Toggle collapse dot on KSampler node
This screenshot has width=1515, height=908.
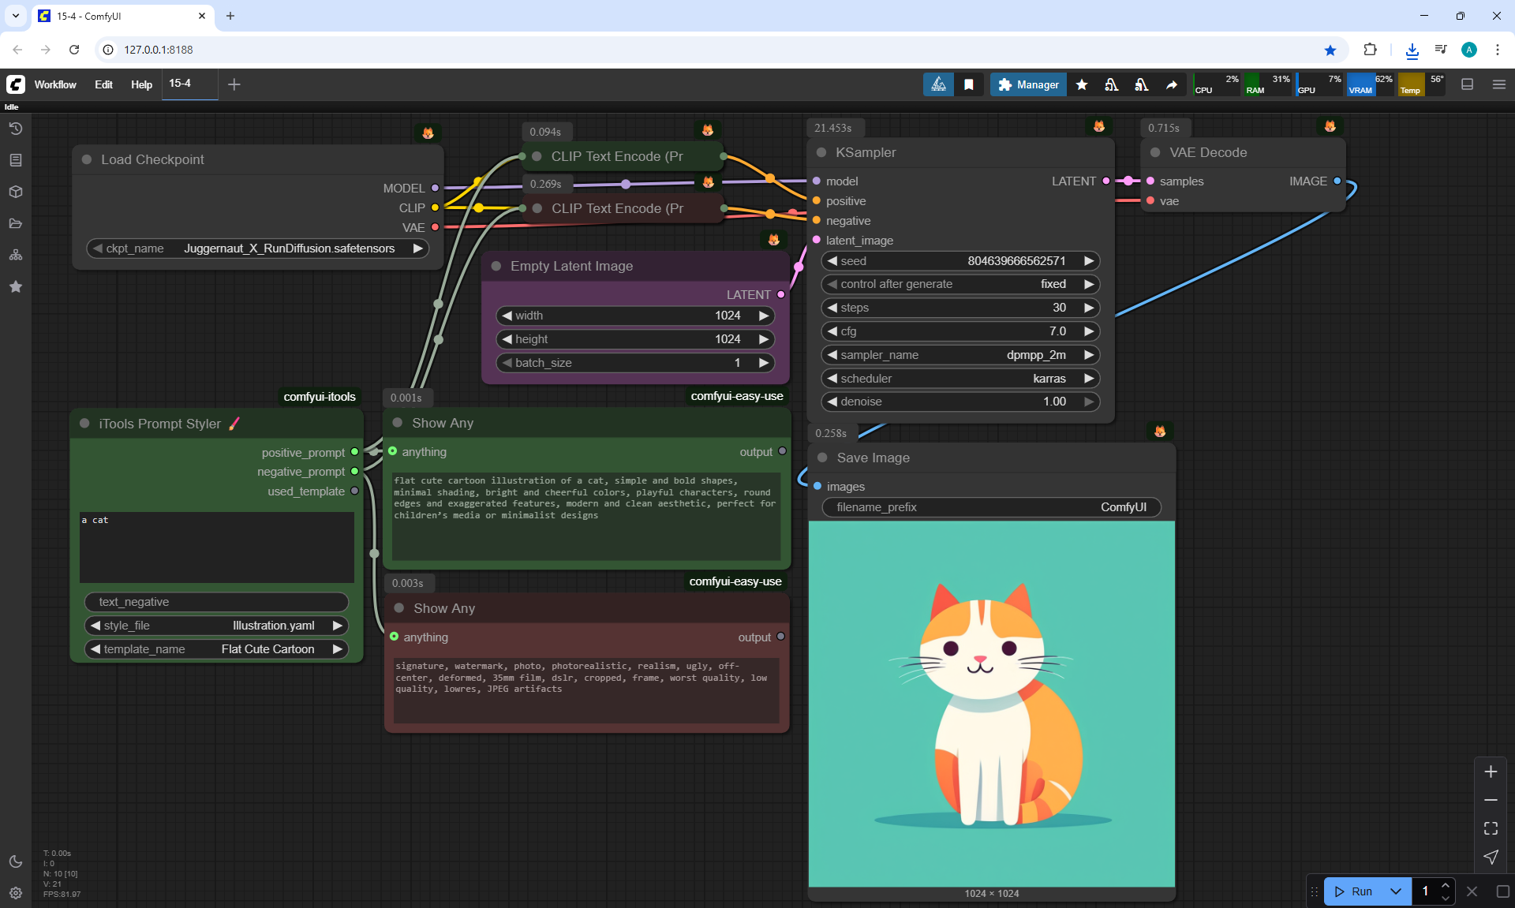coord(821,152)
